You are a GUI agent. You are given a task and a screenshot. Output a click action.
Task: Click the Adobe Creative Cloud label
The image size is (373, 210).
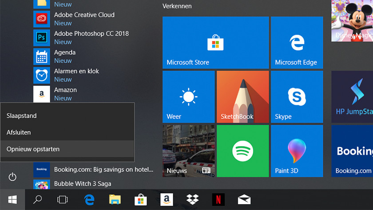[84, 15]
